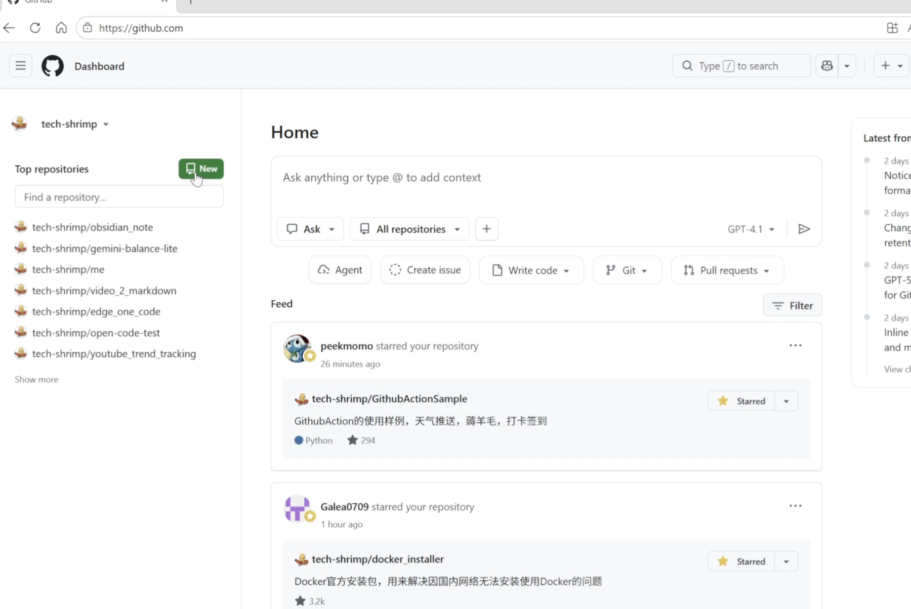Start the Agent action
The image size is (911, 609).
[340, 270]
